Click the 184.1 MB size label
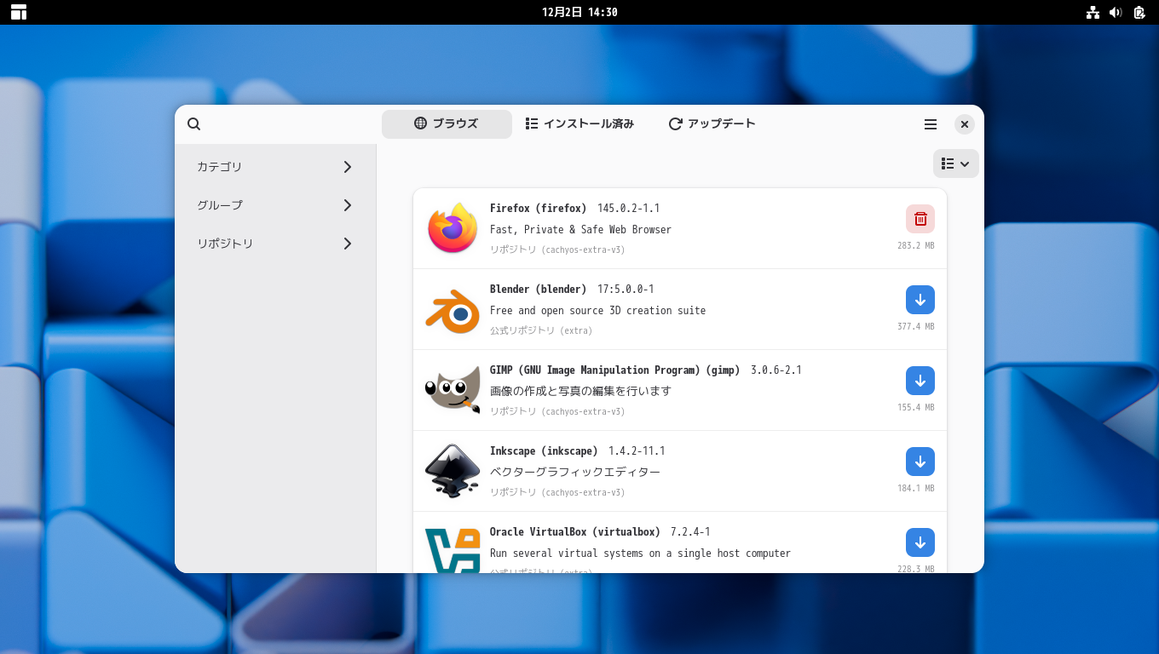 pyautogui.click(x=916, y=488)
